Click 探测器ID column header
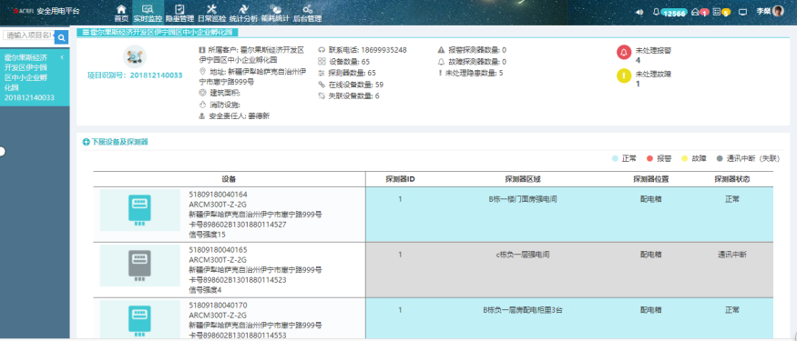This screenshot has height=341, width=797. click(400, 179)
